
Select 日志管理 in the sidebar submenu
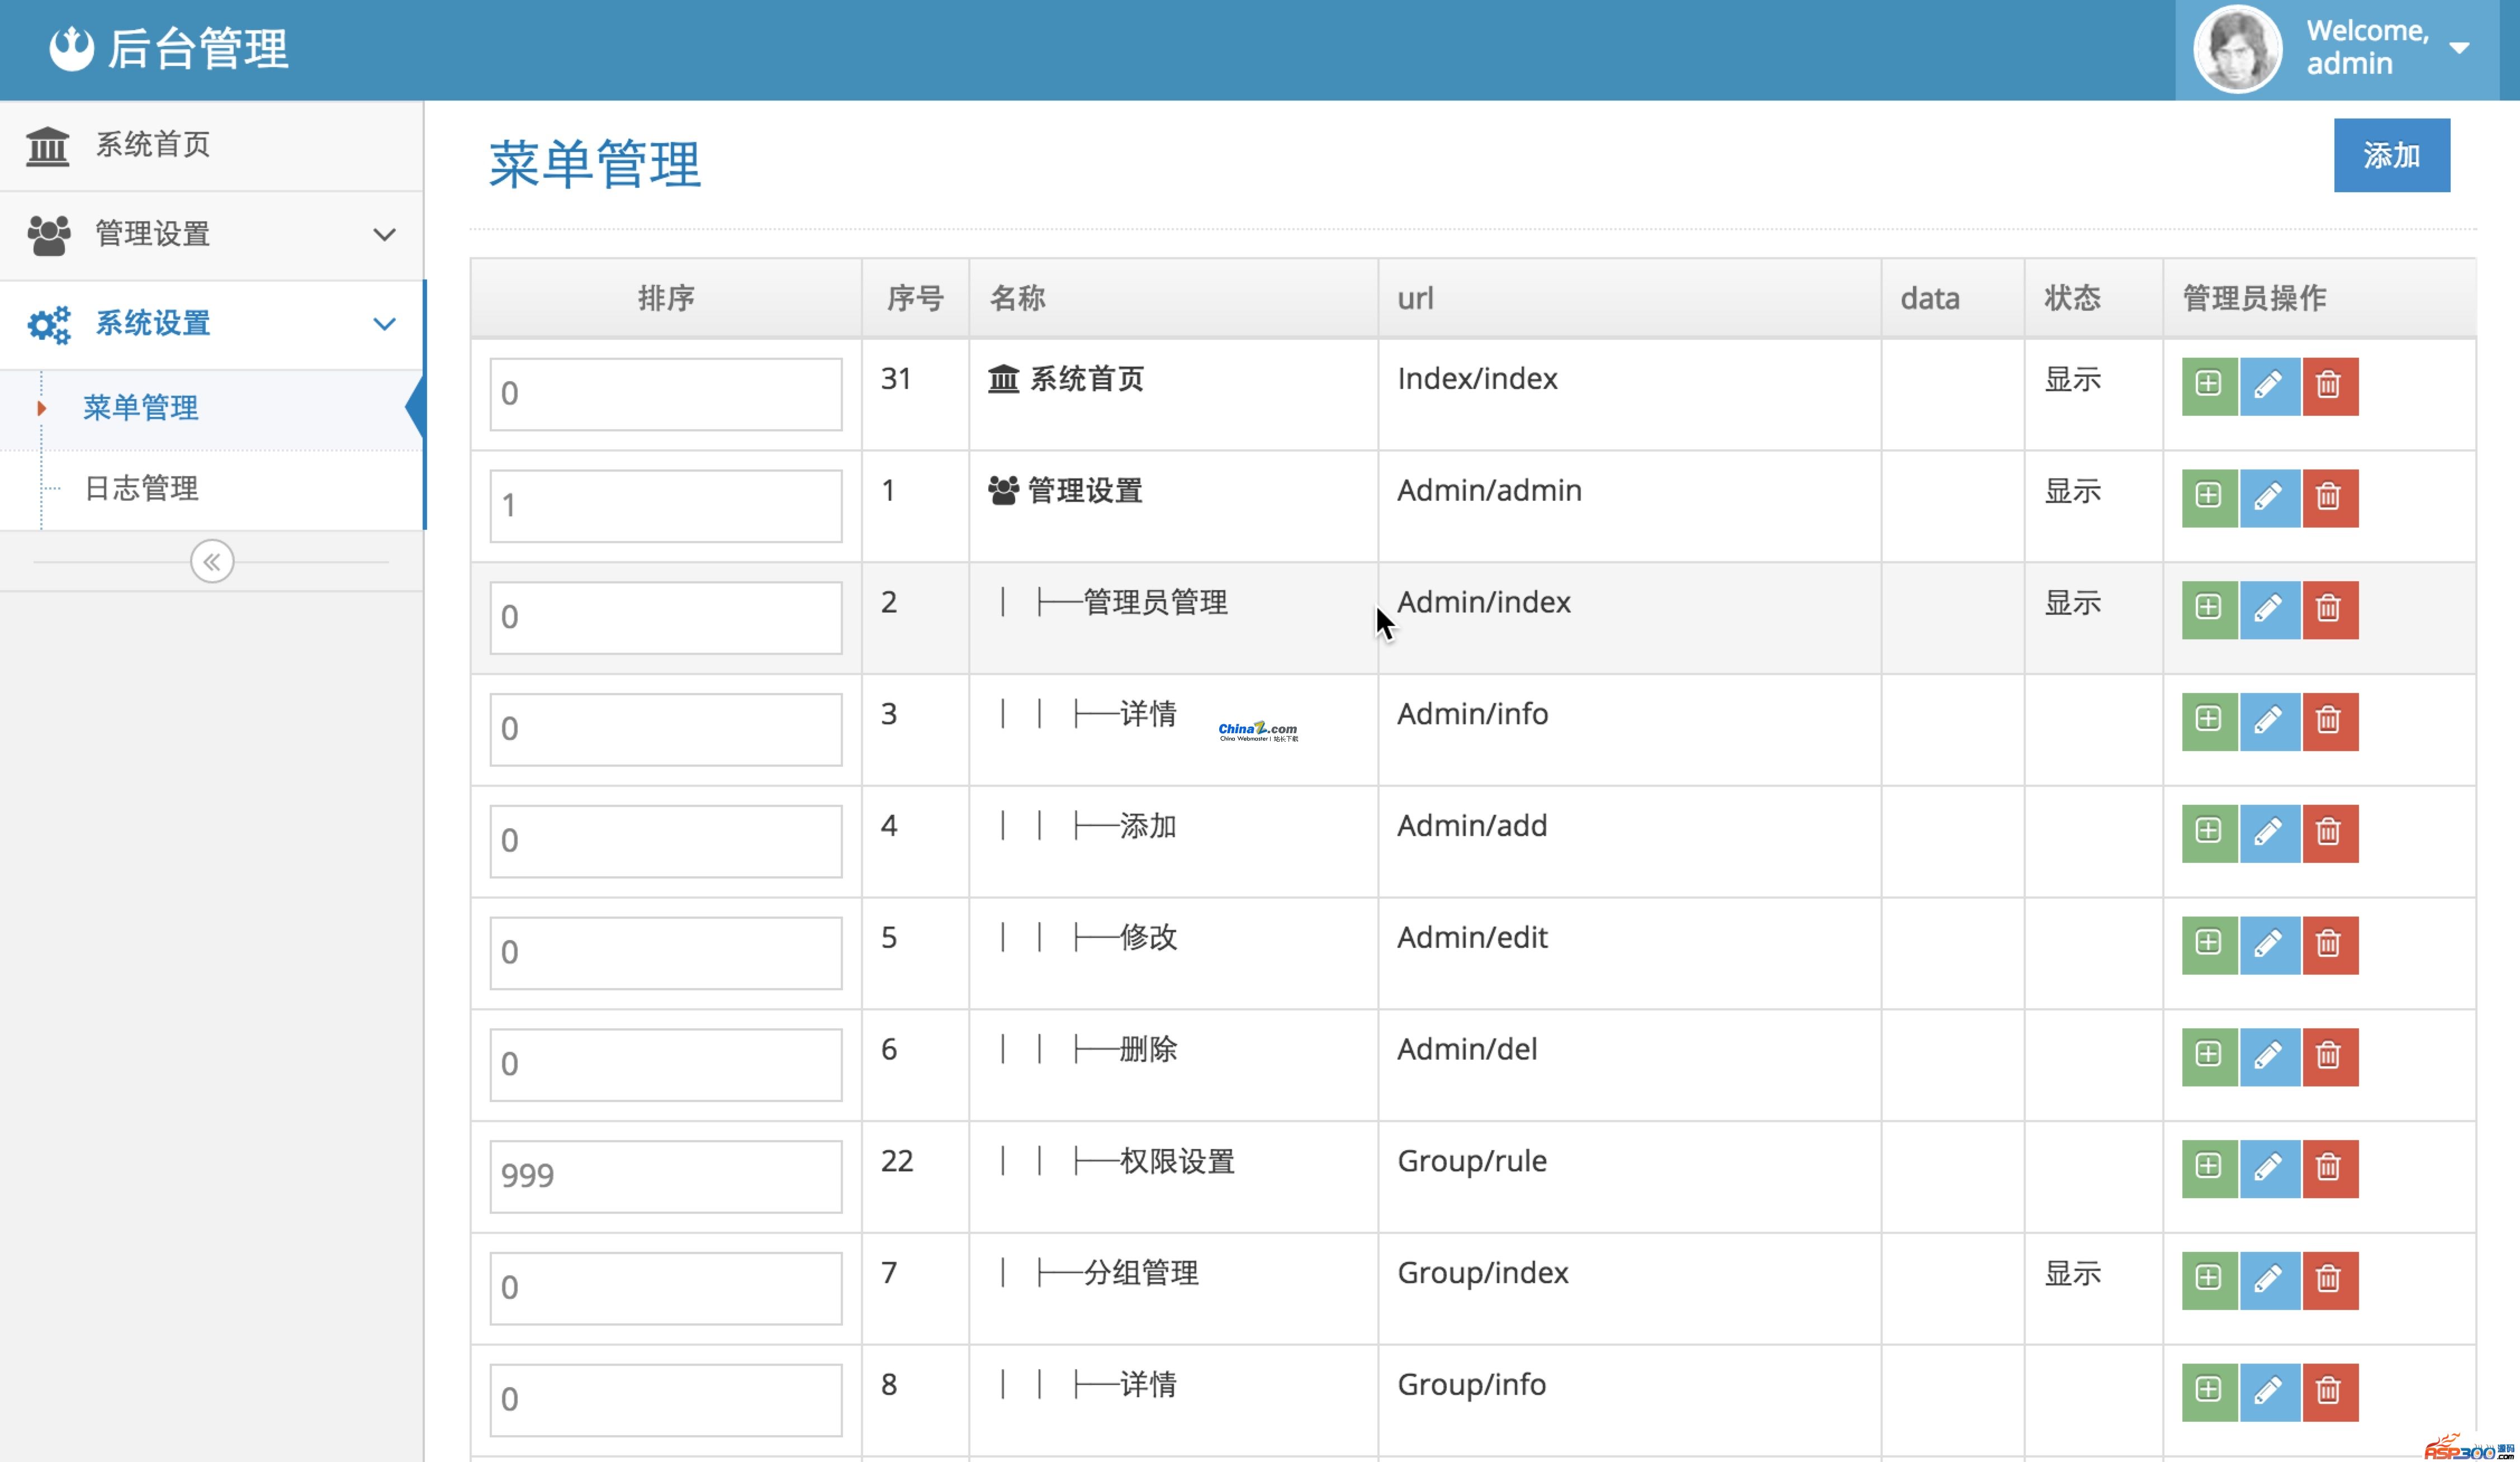pyautogui.click(x=141, y=489)
